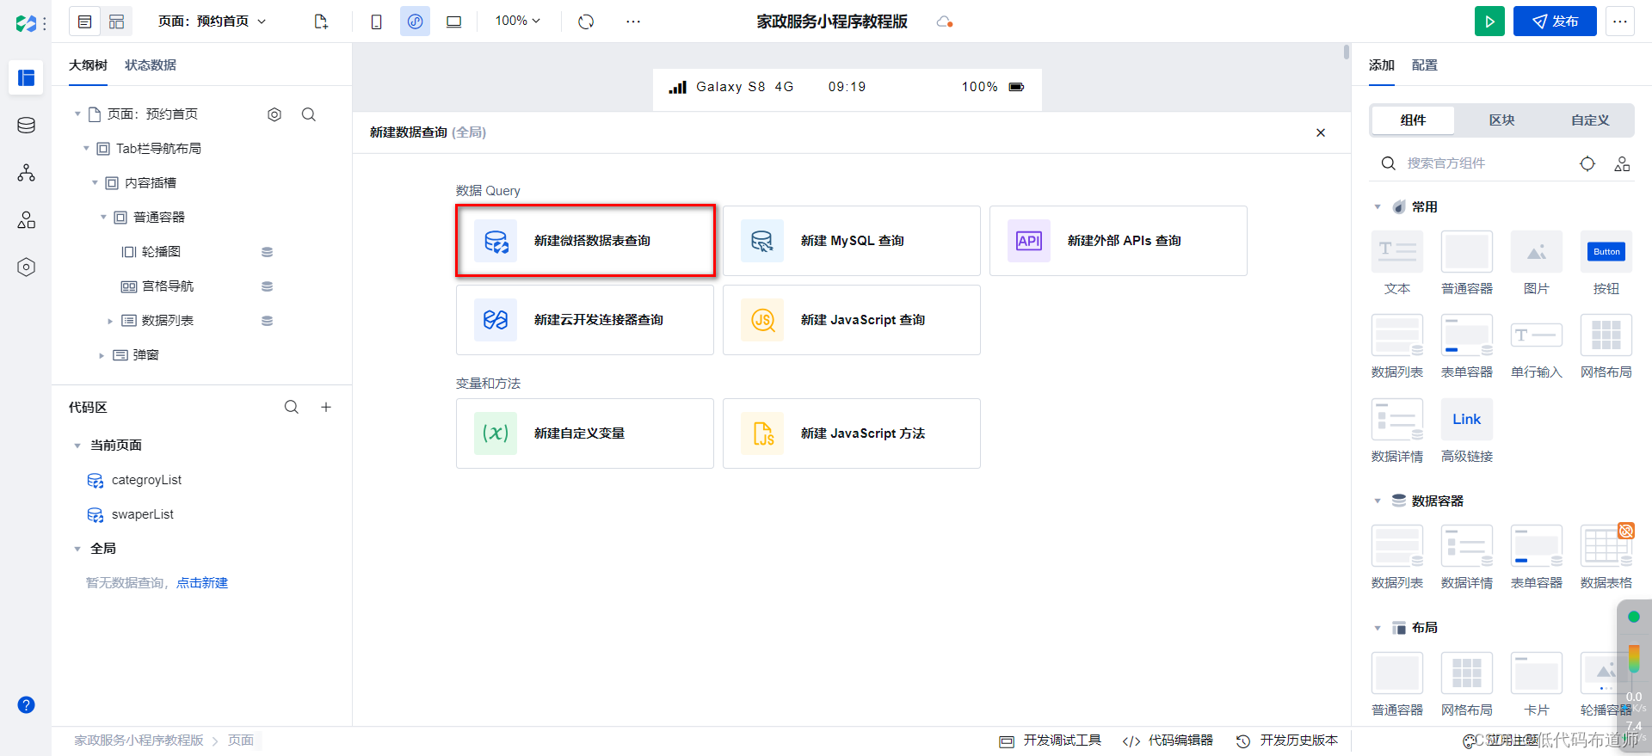Switch to split layout view icon
Viewport: 1652px width, 756px height.
(x=116, y=22)
